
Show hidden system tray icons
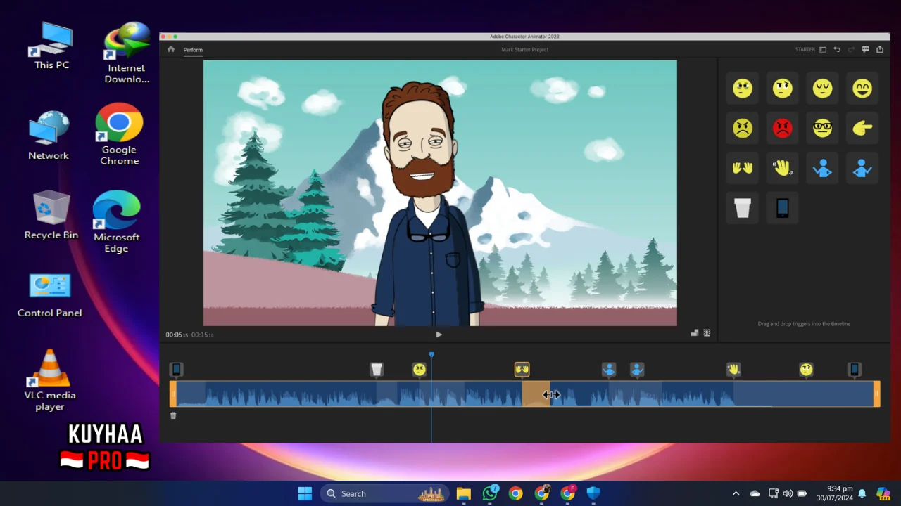click(x=736, y=493)
